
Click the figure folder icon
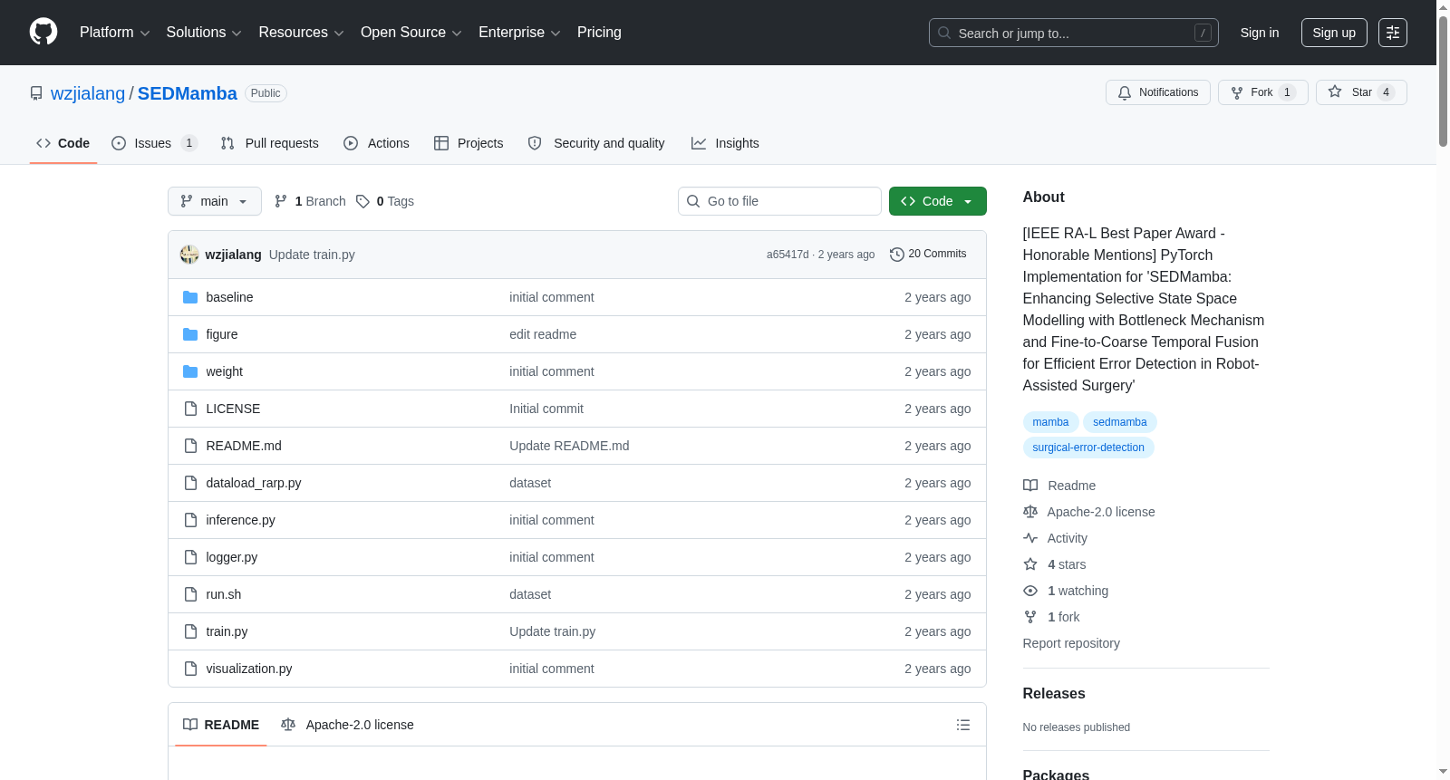(x=190, y=334)
